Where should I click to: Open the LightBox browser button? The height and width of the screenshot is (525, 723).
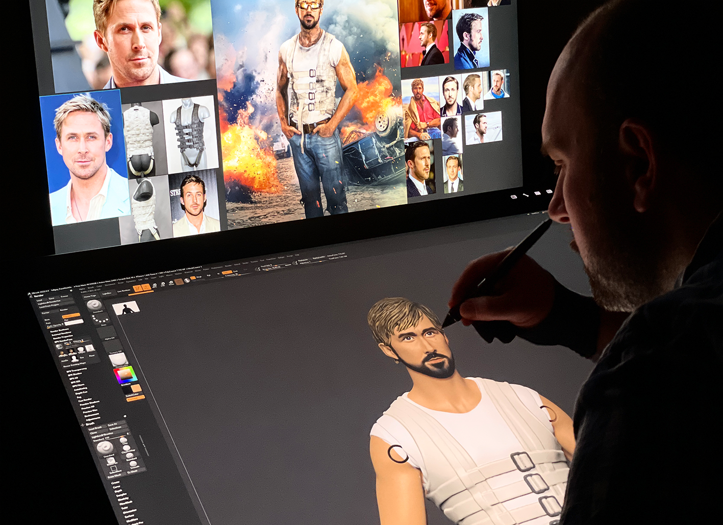tap(108, 293)
